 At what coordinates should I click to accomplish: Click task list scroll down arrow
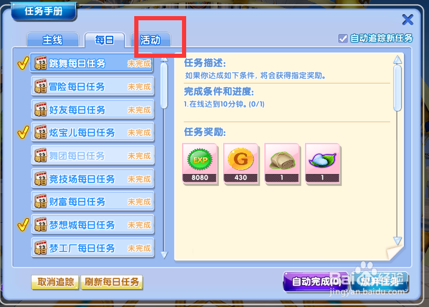[x=164, y=255]
